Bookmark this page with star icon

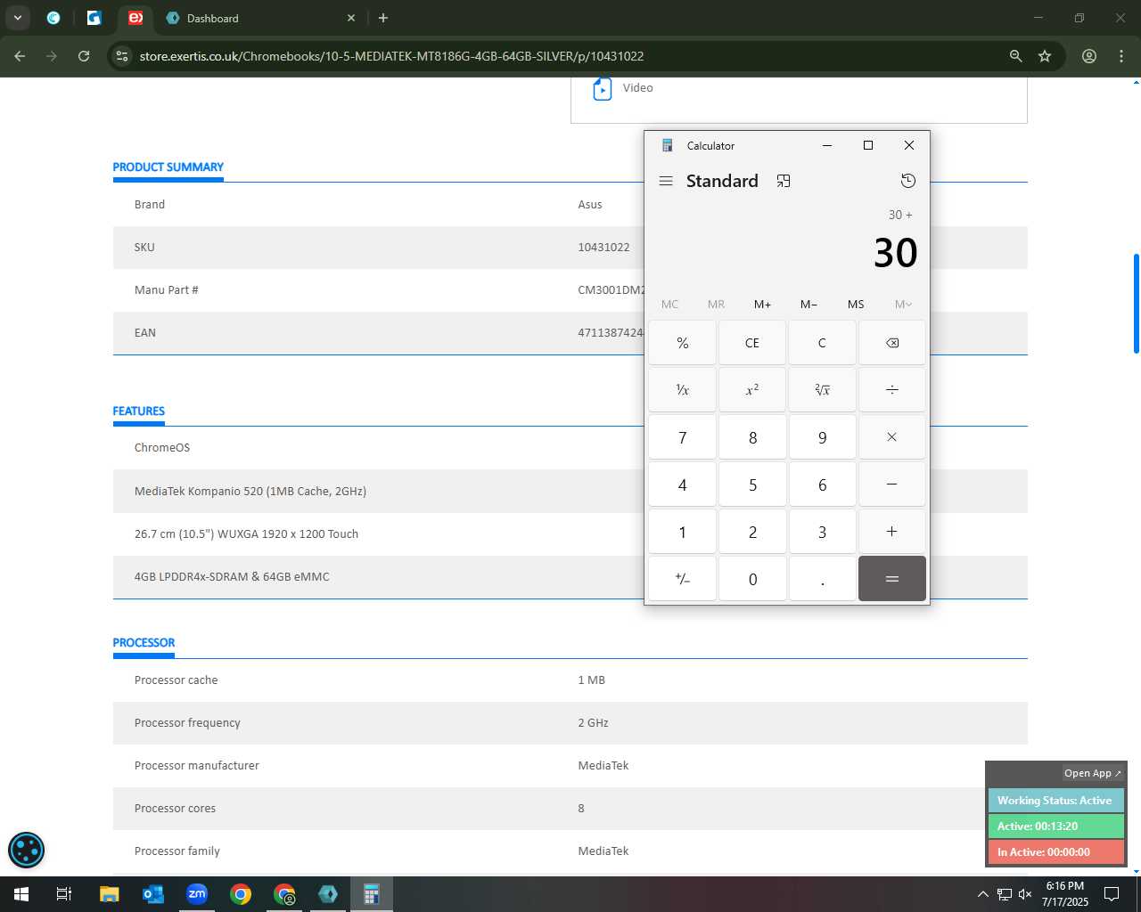[x=1045, y=56]
